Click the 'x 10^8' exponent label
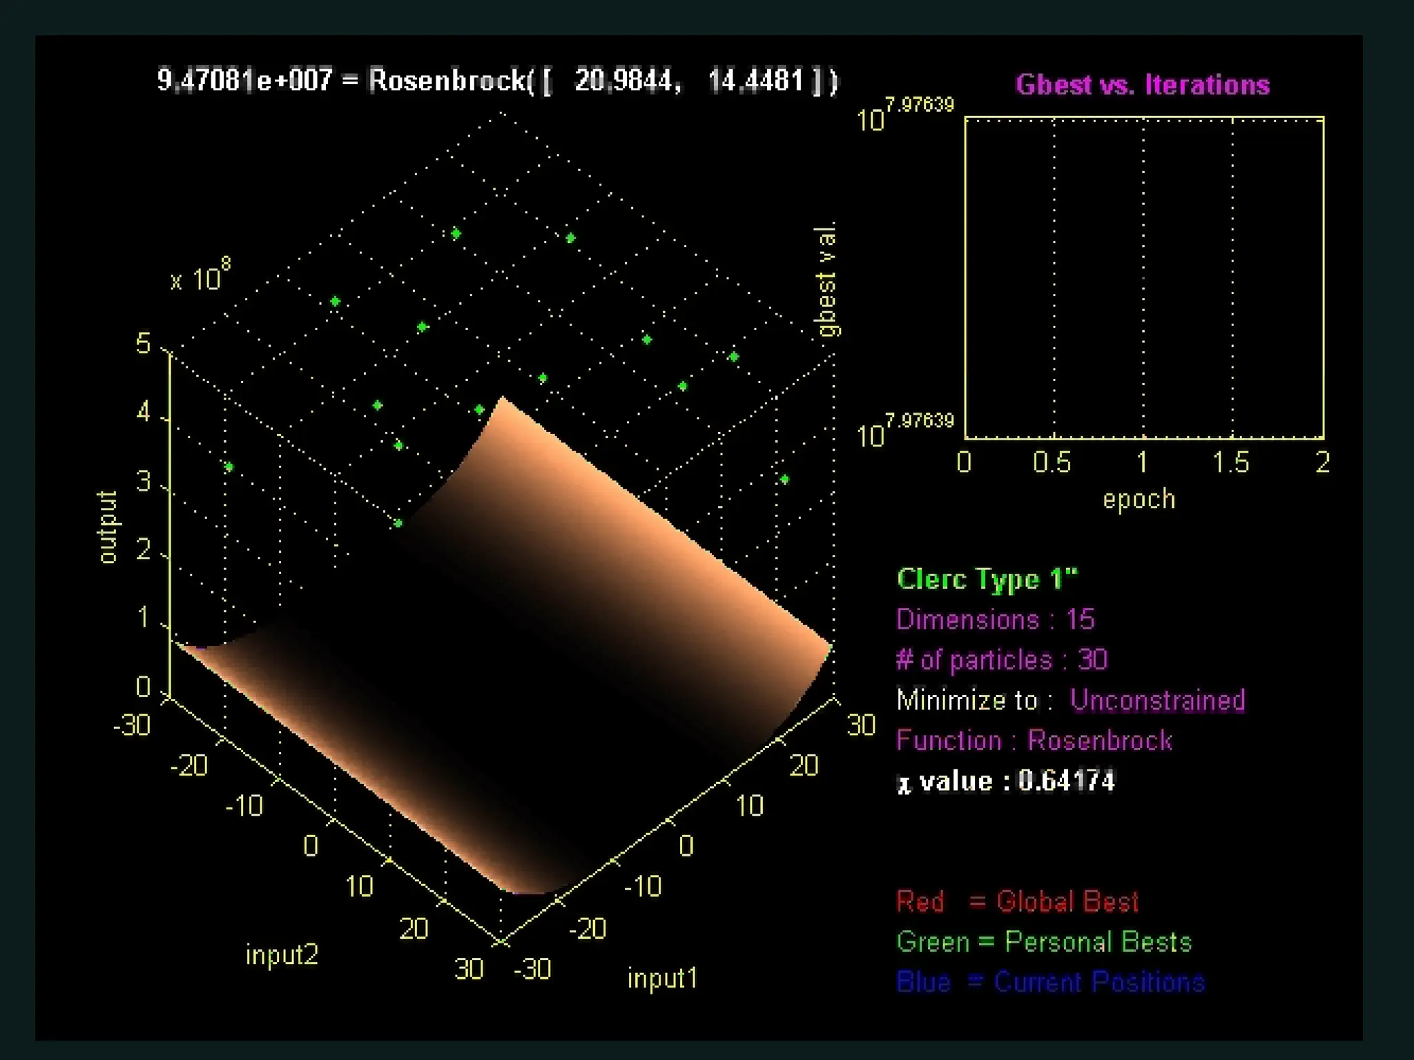 (x=200, y=276)
